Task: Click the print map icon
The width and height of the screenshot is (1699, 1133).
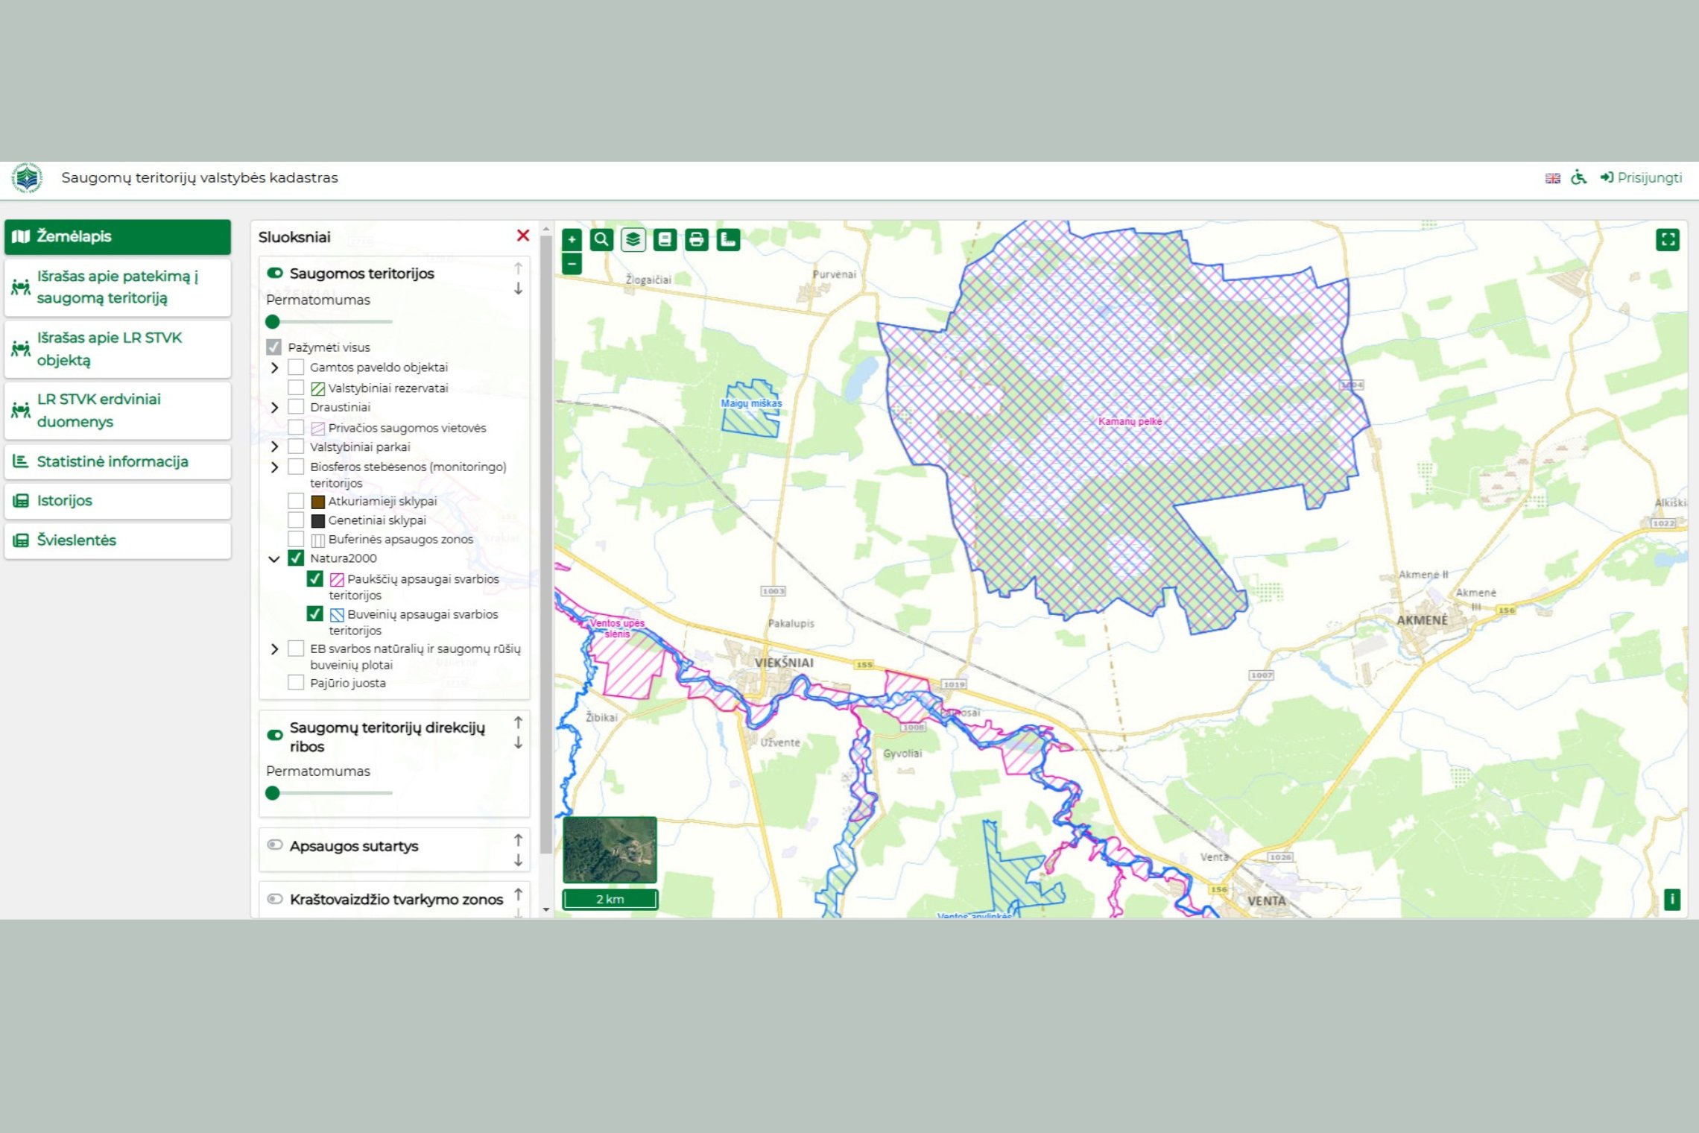Action: click(x=697, y=239)
